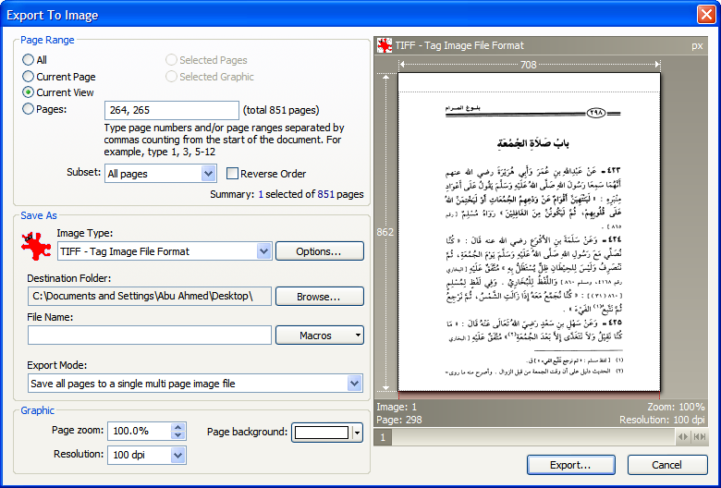
Task: Expand the Image Type dropdown
Action: (x=263, y=251)
